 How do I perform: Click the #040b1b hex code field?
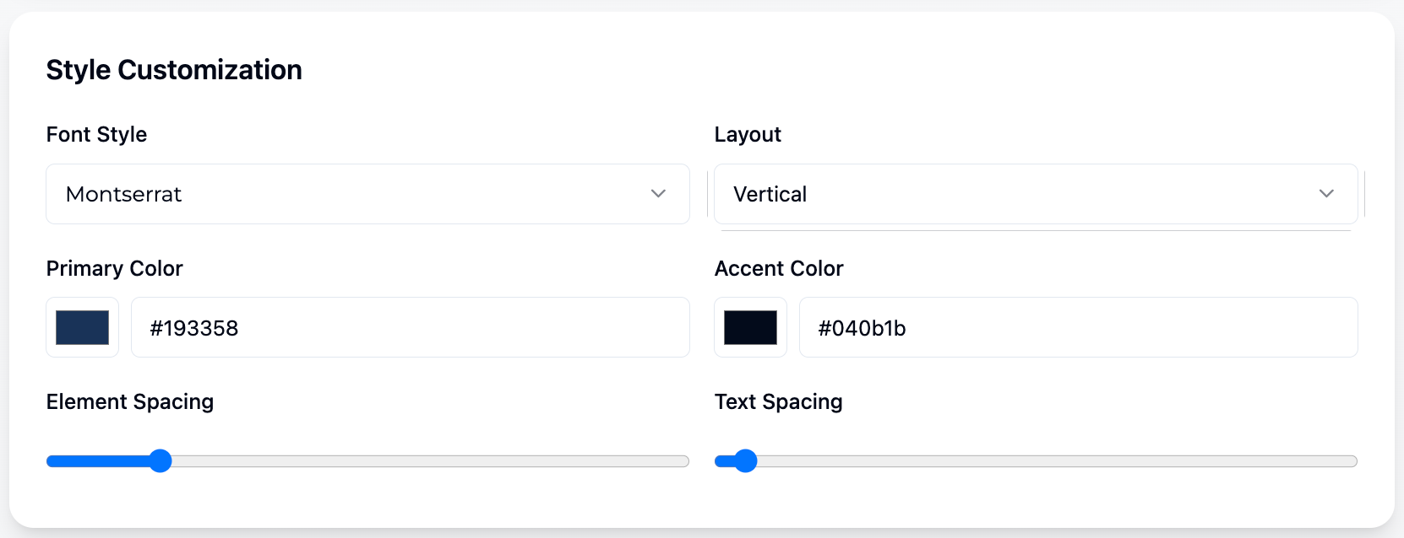1078,327
